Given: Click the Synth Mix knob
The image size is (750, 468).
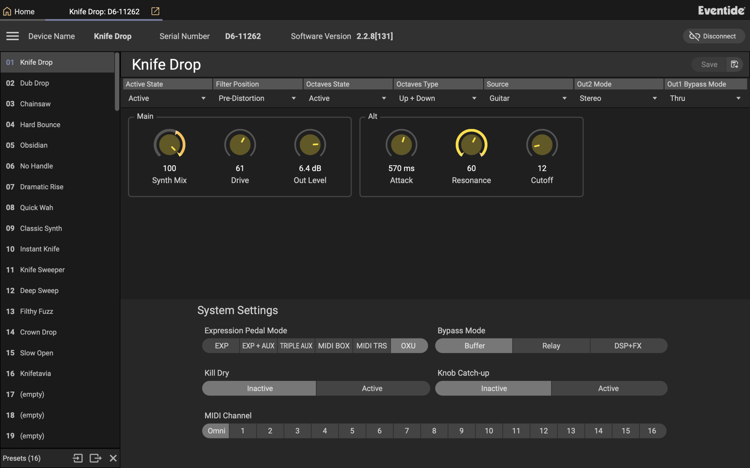Looking at the screenshot, I should (x=170, y=144).
